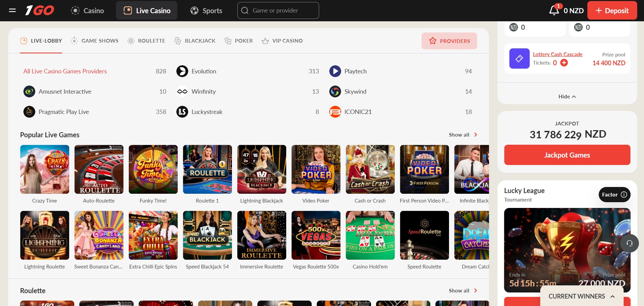
Task: Open the hamburger menu icon
Action: click(x=13, y=10)
